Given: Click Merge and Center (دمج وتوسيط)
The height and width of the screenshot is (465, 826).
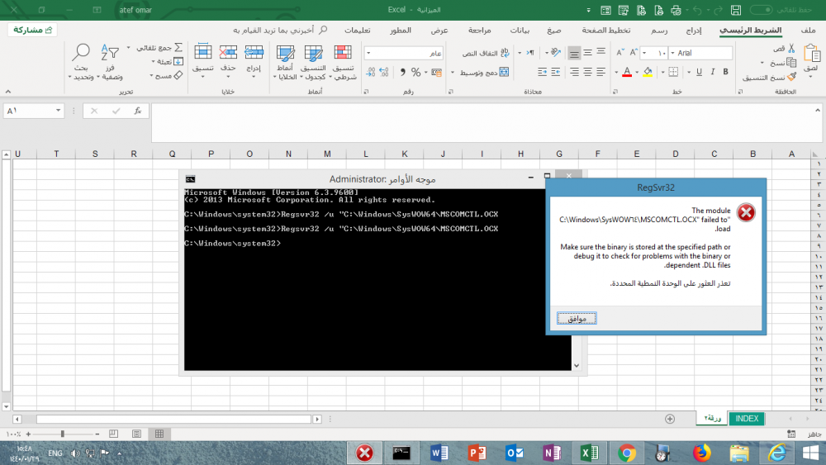Looking at the screenshot, I should point(484,72).
